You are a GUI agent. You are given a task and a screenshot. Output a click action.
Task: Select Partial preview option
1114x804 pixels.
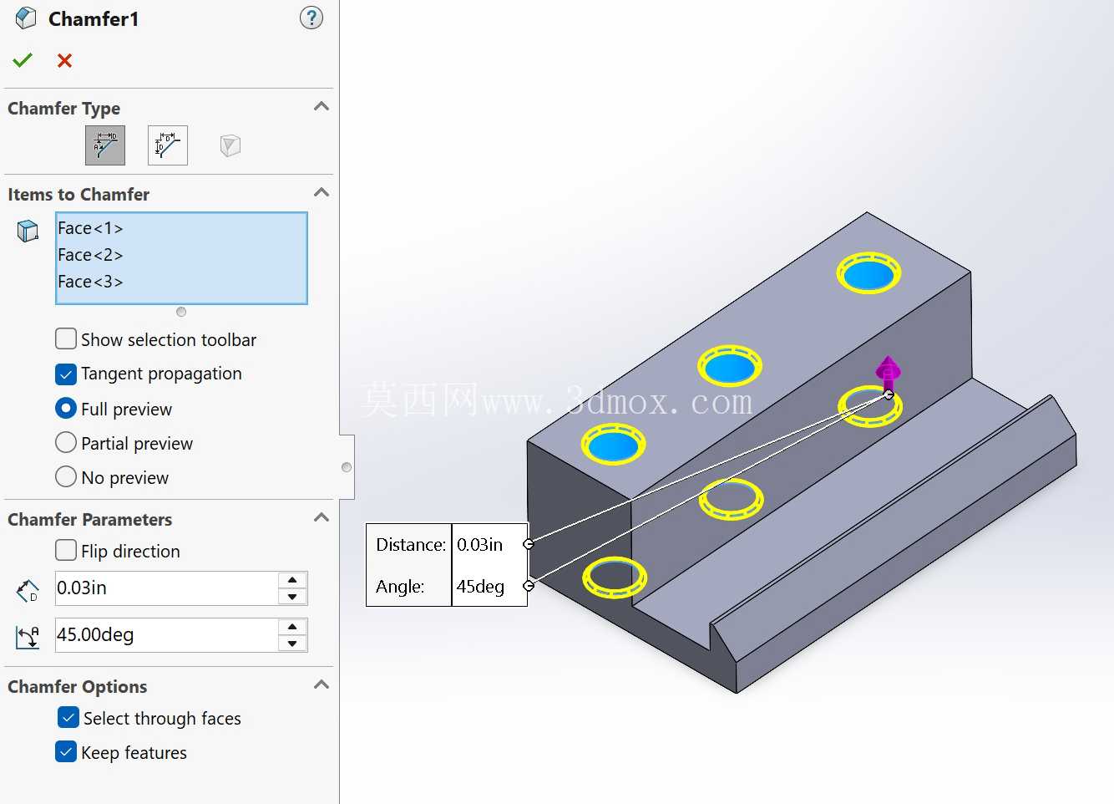pos(66,443)
